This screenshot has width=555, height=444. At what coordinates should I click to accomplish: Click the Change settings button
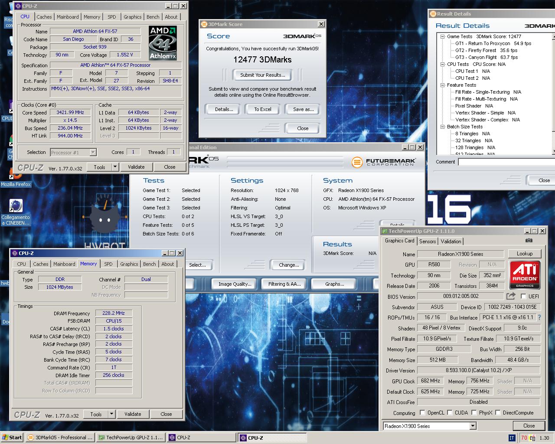pos(289,265)
